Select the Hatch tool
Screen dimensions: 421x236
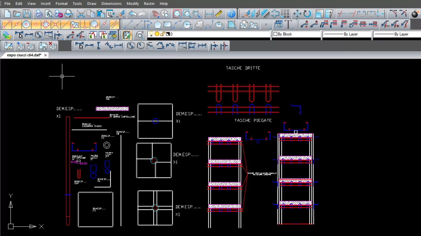tap(231, 25)
